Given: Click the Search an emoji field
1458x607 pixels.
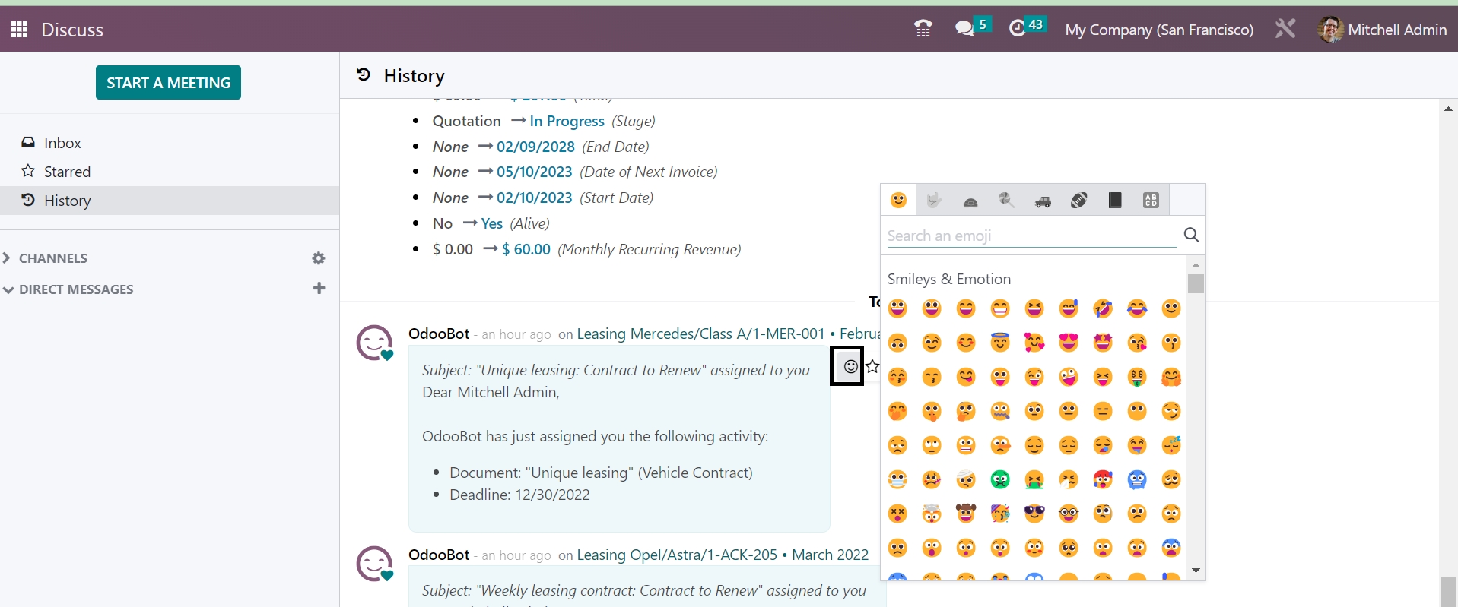Looking at the screenshot, I should tap(1031, 236).
